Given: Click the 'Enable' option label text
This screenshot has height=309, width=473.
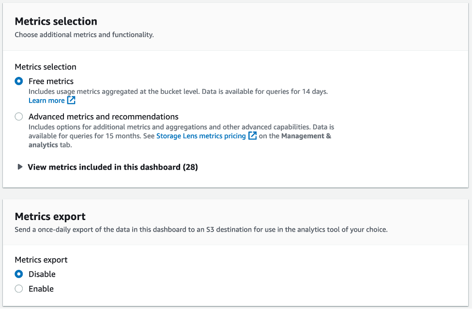Looking at the screenshot, I should (x=41, y=289).
